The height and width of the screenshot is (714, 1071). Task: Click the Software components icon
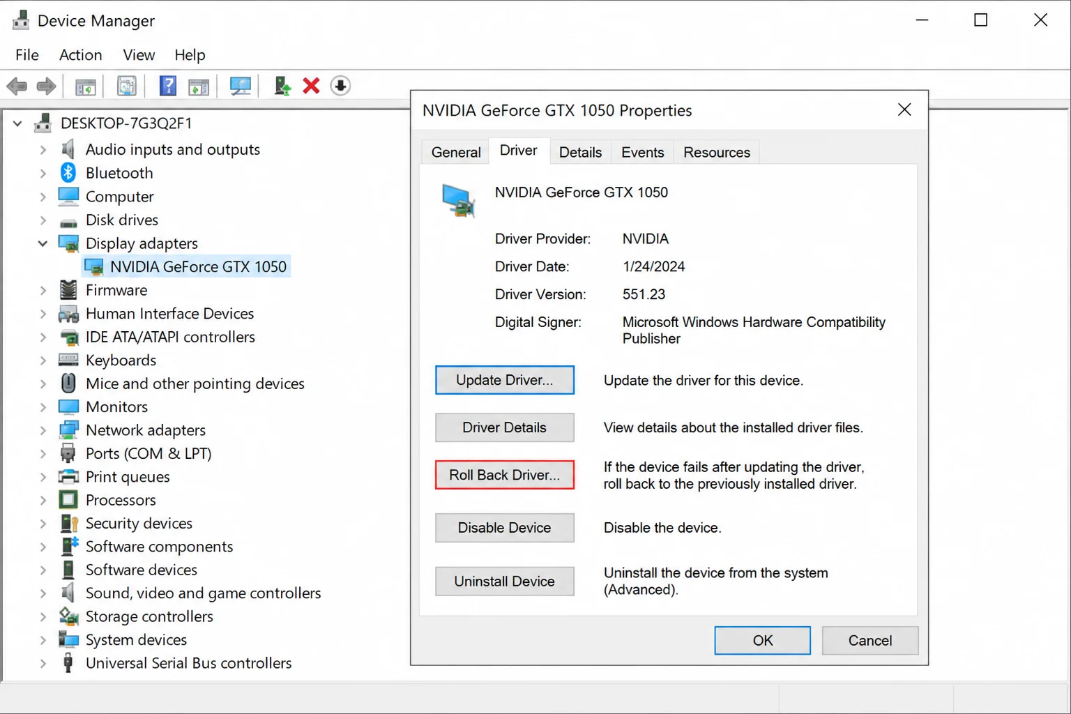tap(69, 546)
